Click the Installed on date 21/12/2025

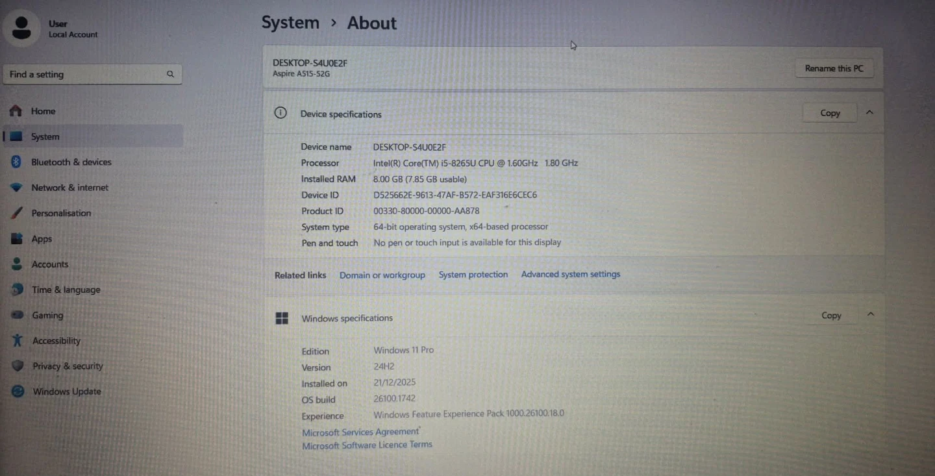(394, 382)
